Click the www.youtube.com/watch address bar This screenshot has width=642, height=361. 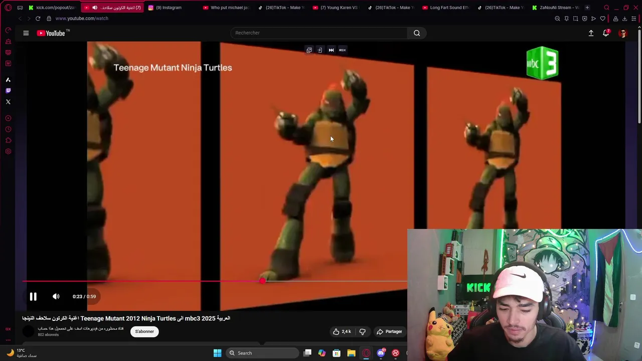coord(82,19)
